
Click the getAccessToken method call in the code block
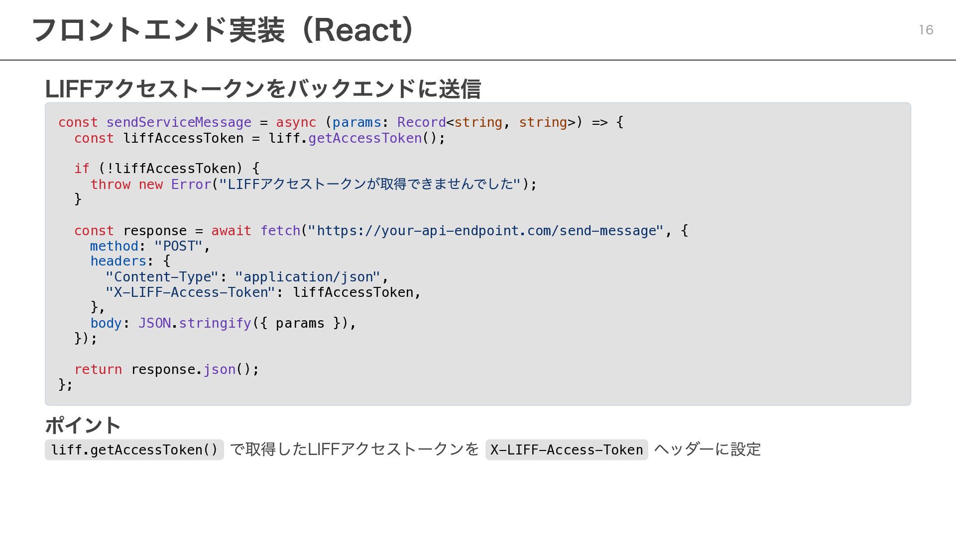(364, 138)
